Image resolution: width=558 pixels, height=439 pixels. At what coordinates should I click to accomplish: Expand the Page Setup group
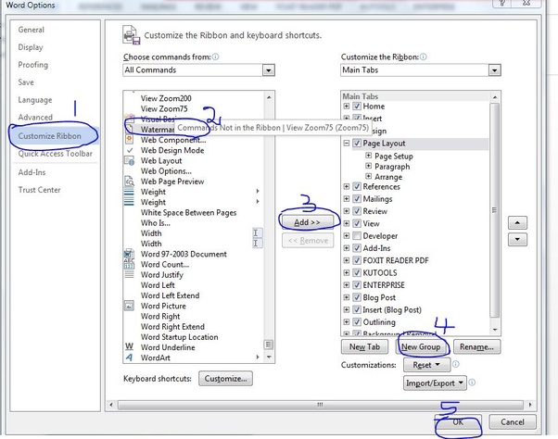point(368,156)
